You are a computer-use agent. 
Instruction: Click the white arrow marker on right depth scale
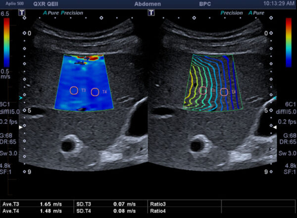tap(275, 128)
